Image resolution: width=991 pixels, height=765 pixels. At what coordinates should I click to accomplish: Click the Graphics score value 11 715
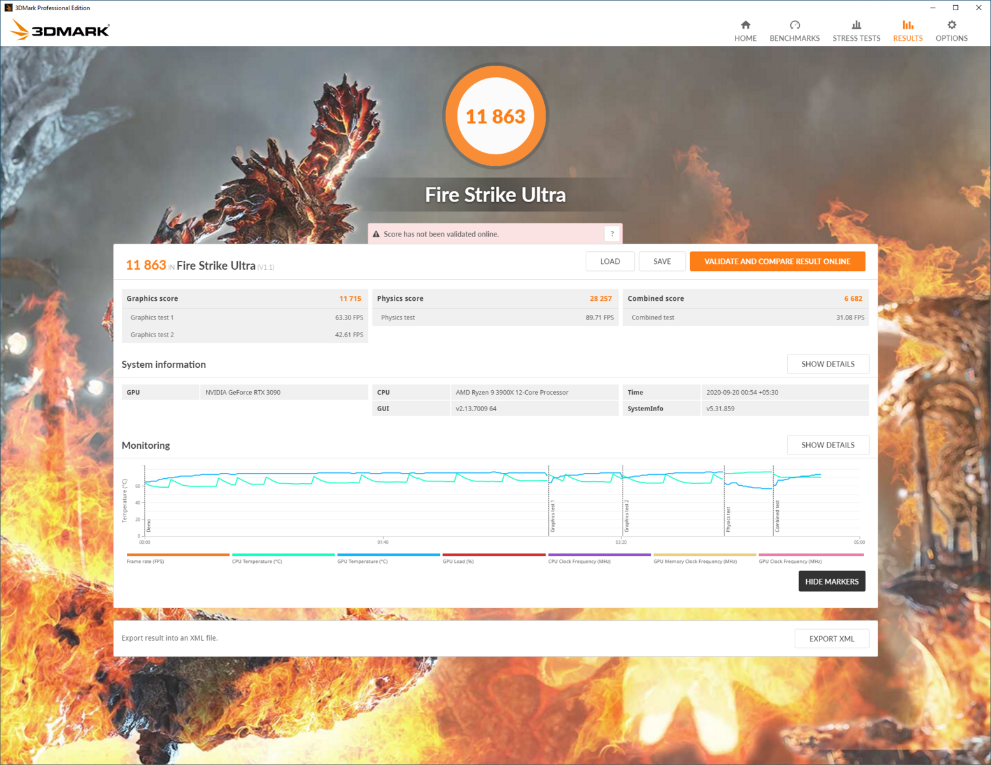(350, 298)
